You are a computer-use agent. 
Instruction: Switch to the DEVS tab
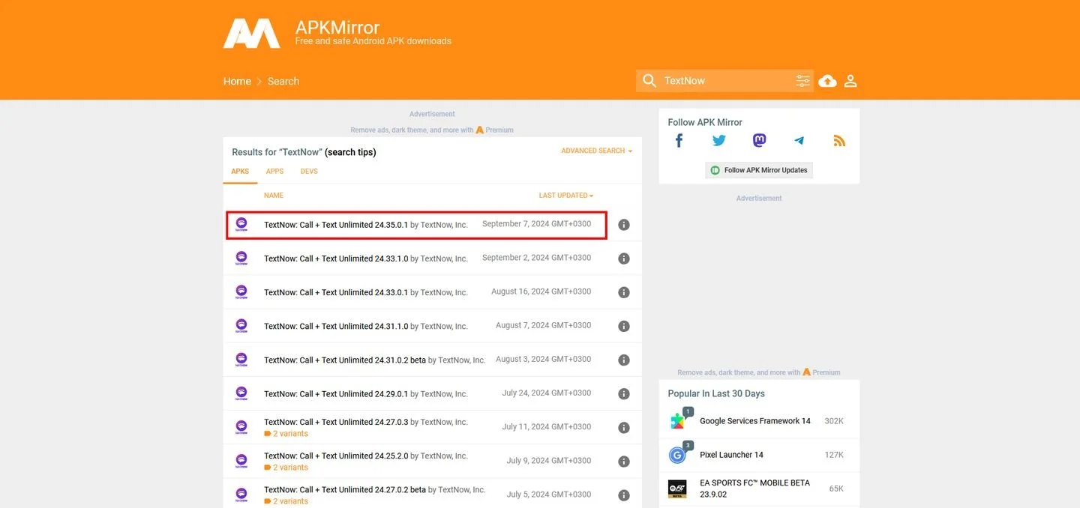pyautogui.click(x=309, y=172)
